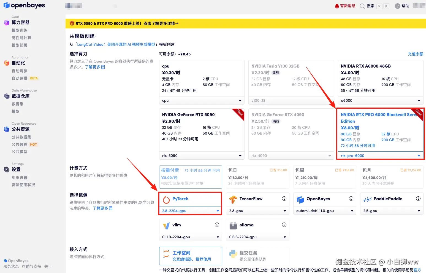This screenshot has width=426, height=273.
Task: Select the weekly package billing option
Action: (x=325, y=177)
